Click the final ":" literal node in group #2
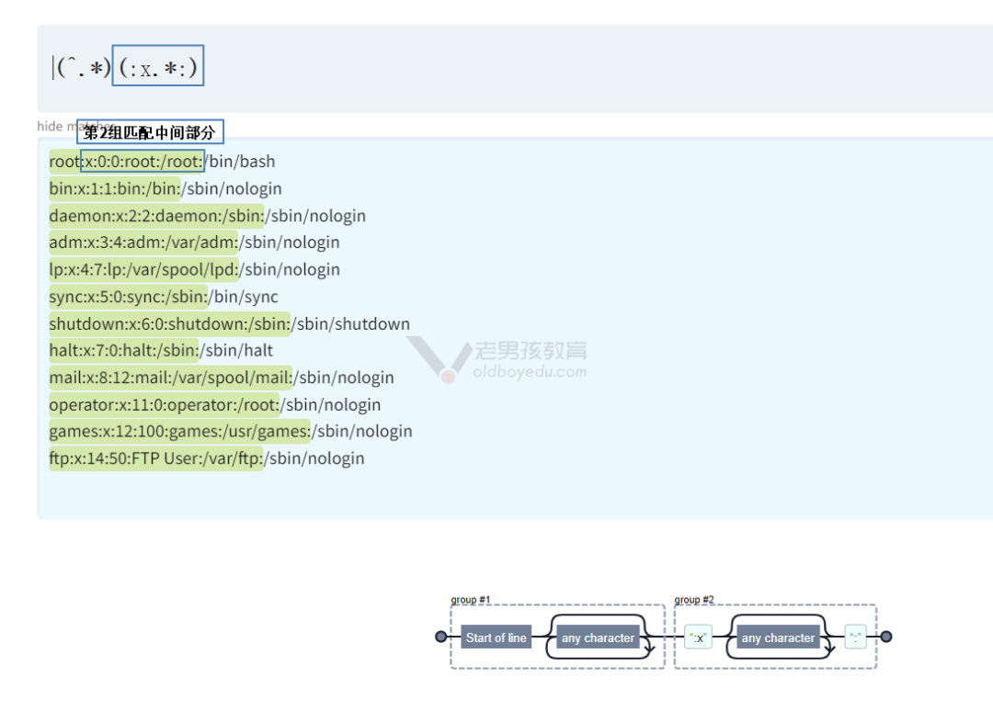The width and height of the screenshot is (993, 722). (856, 637)
